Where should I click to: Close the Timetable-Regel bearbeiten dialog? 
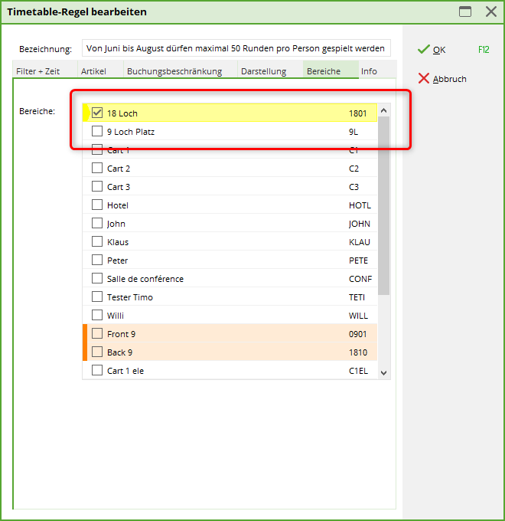tap(490, 11)
